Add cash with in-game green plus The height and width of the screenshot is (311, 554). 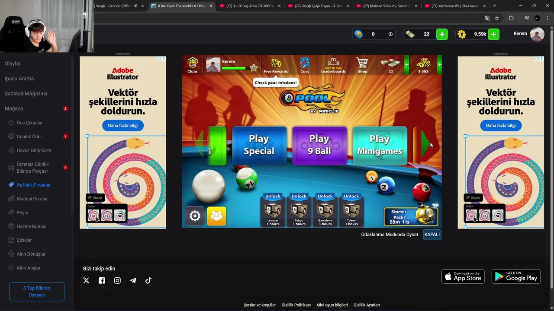coord(406,65)
